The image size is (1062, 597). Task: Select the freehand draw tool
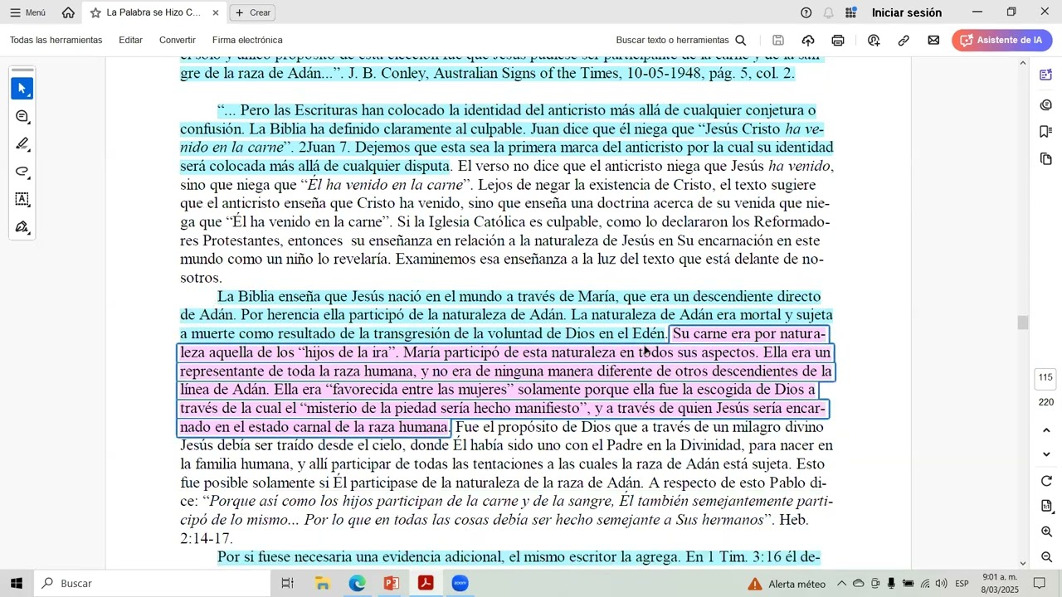pos(22,172)
